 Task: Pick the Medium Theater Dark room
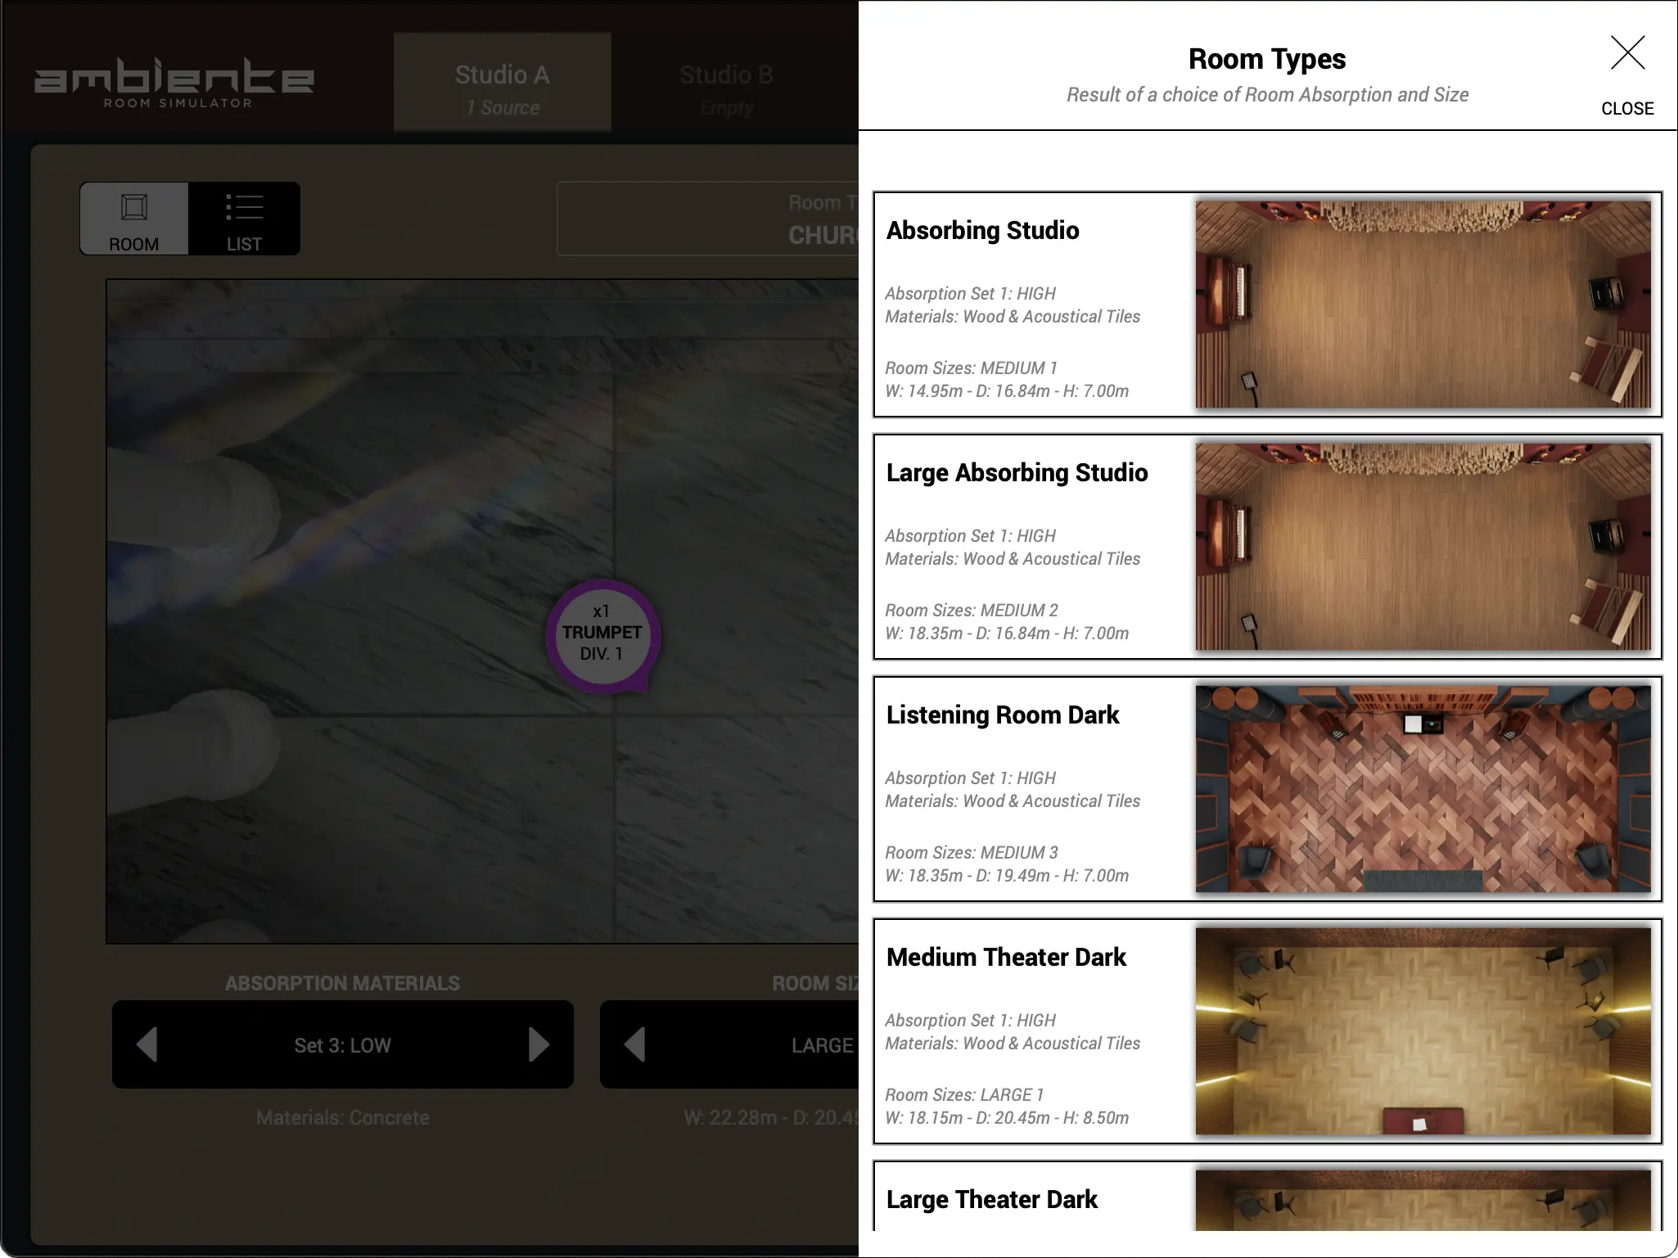pos(1268,1032)
